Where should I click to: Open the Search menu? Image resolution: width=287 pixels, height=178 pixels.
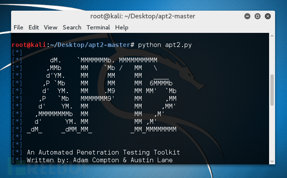point(72,27)
